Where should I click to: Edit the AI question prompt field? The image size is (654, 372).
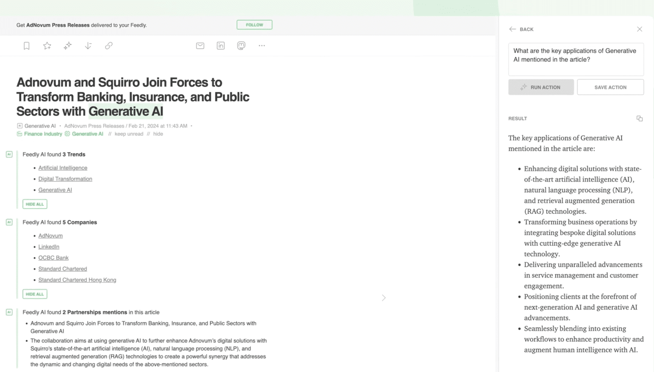click(576, 60)
